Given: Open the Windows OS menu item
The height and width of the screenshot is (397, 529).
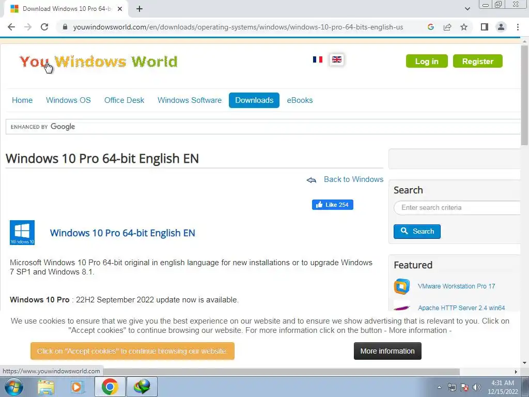Looking at the screenshot, I should click(69, 100).
